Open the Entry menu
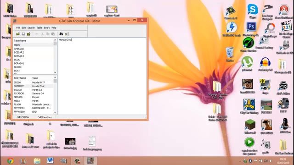The image size is (294, 165). [x=47, y=27]
